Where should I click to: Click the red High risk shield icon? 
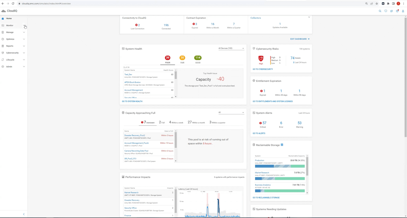(261, 58)
